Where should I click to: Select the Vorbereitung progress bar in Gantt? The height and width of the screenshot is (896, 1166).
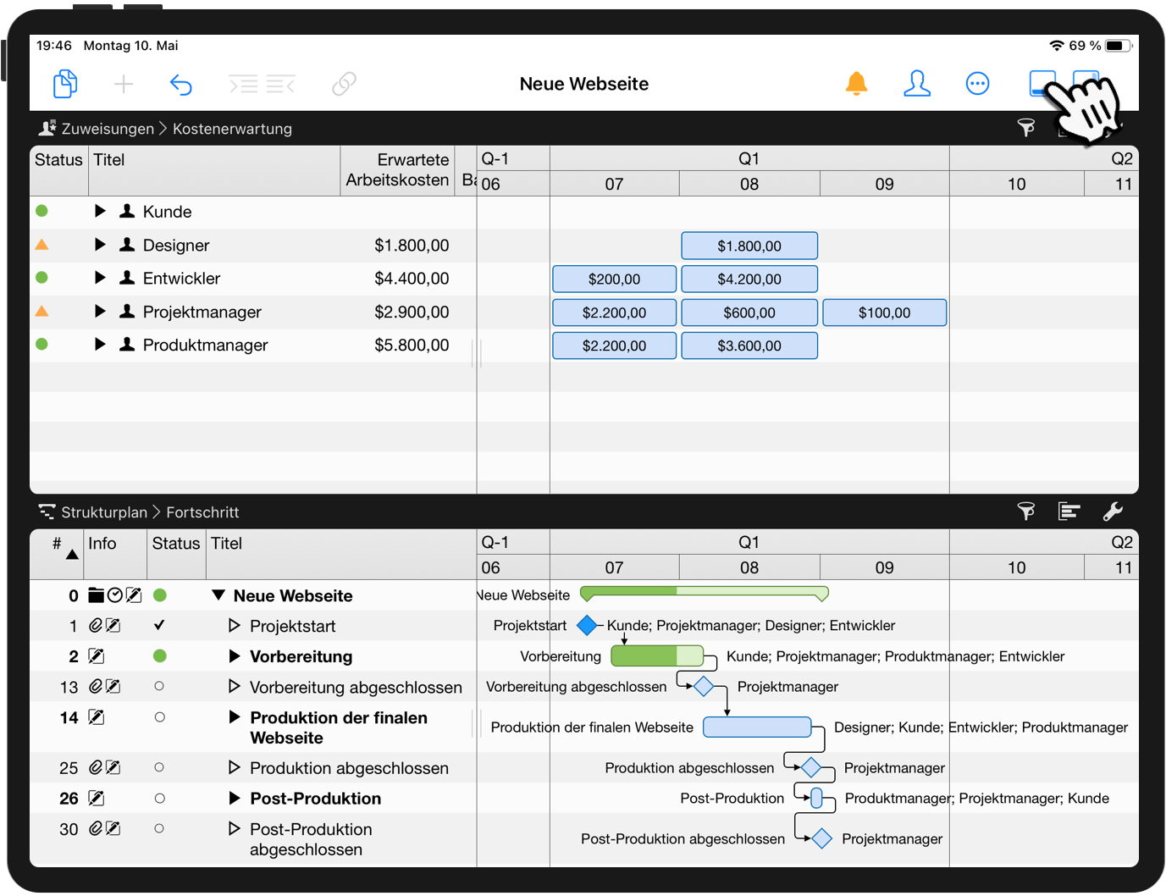tap(656, 656)
